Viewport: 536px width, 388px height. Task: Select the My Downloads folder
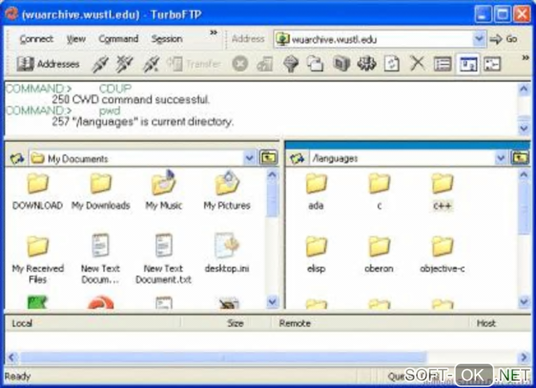pos(101,191)
